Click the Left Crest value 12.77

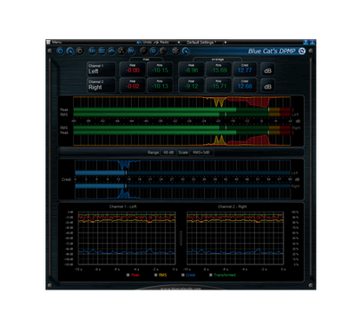(245, 70)
